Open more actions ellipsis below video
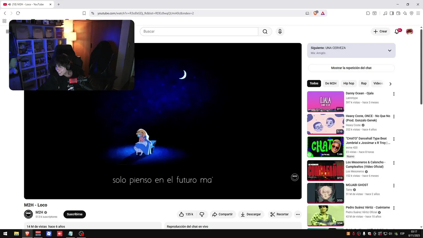This screenshot has width=423, height=238. click(298, 214)
